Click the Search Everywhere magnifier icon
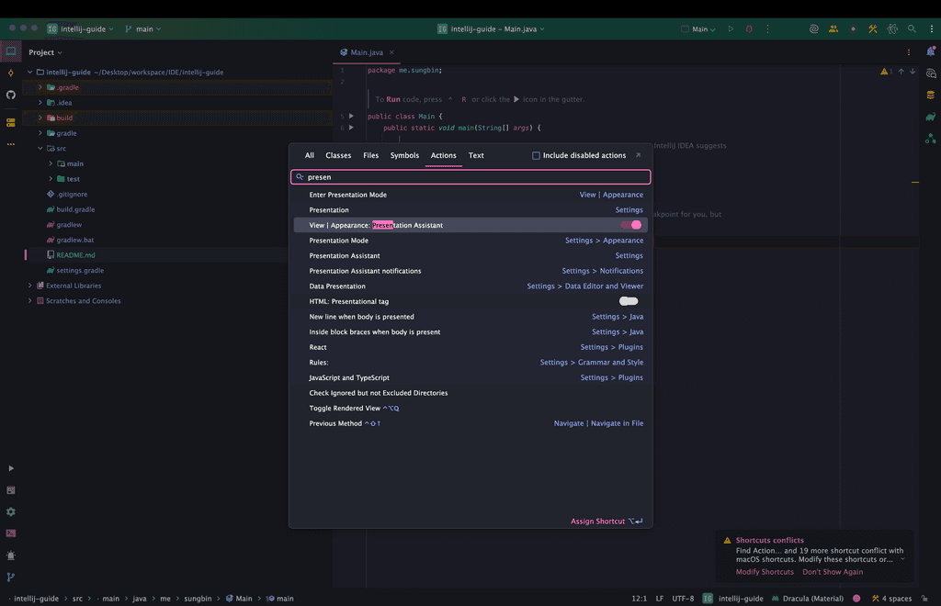 click(x=912, y=29)
